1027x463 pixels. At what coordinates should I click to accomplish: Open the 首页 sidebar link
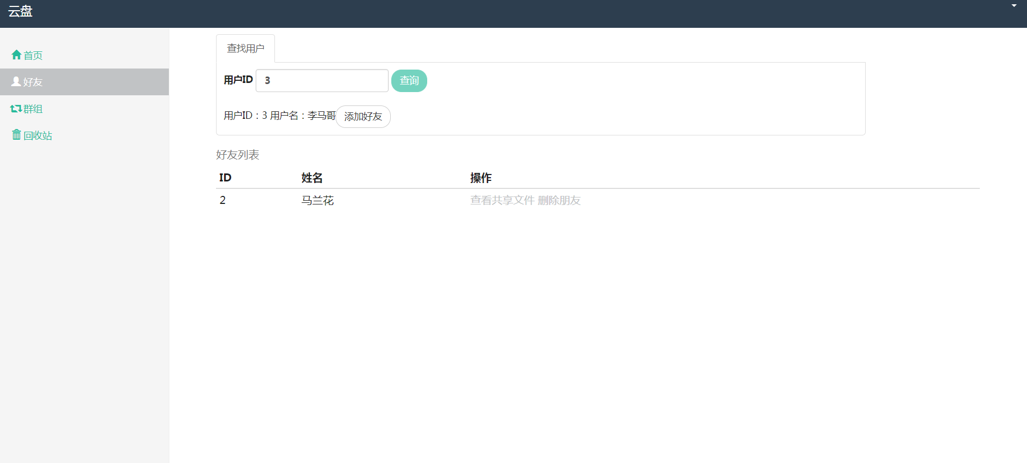33,55
